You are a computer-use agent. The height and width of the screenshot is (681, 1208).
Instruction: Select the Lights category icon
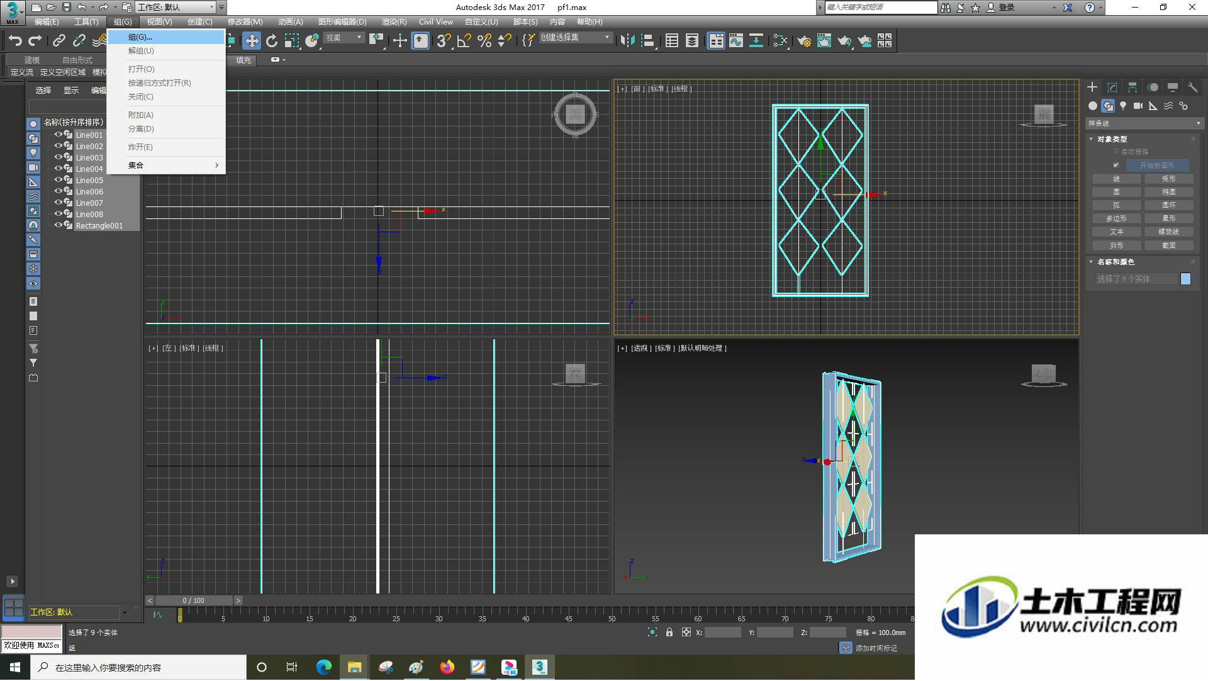pos(1123,106)
